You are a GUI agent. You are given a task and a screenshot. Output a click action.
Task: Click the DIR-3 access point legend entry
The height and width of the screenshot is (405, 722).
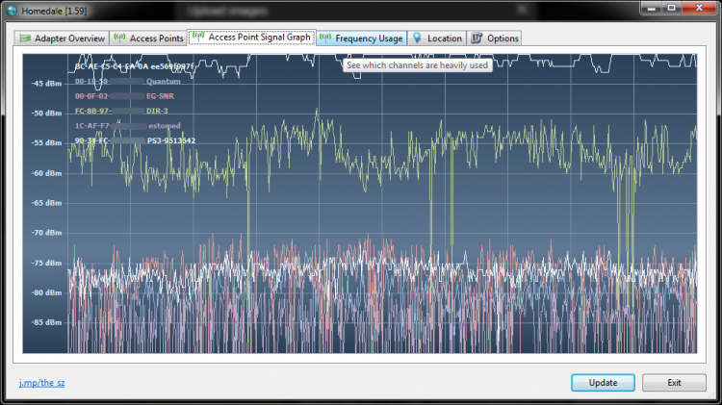[x=157, y=111]
